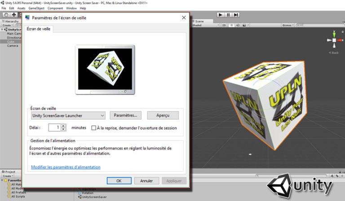Collapse the Favorites folder in Project
The width and height of the screenshot is (345, 201).
(x=2, y=180)
